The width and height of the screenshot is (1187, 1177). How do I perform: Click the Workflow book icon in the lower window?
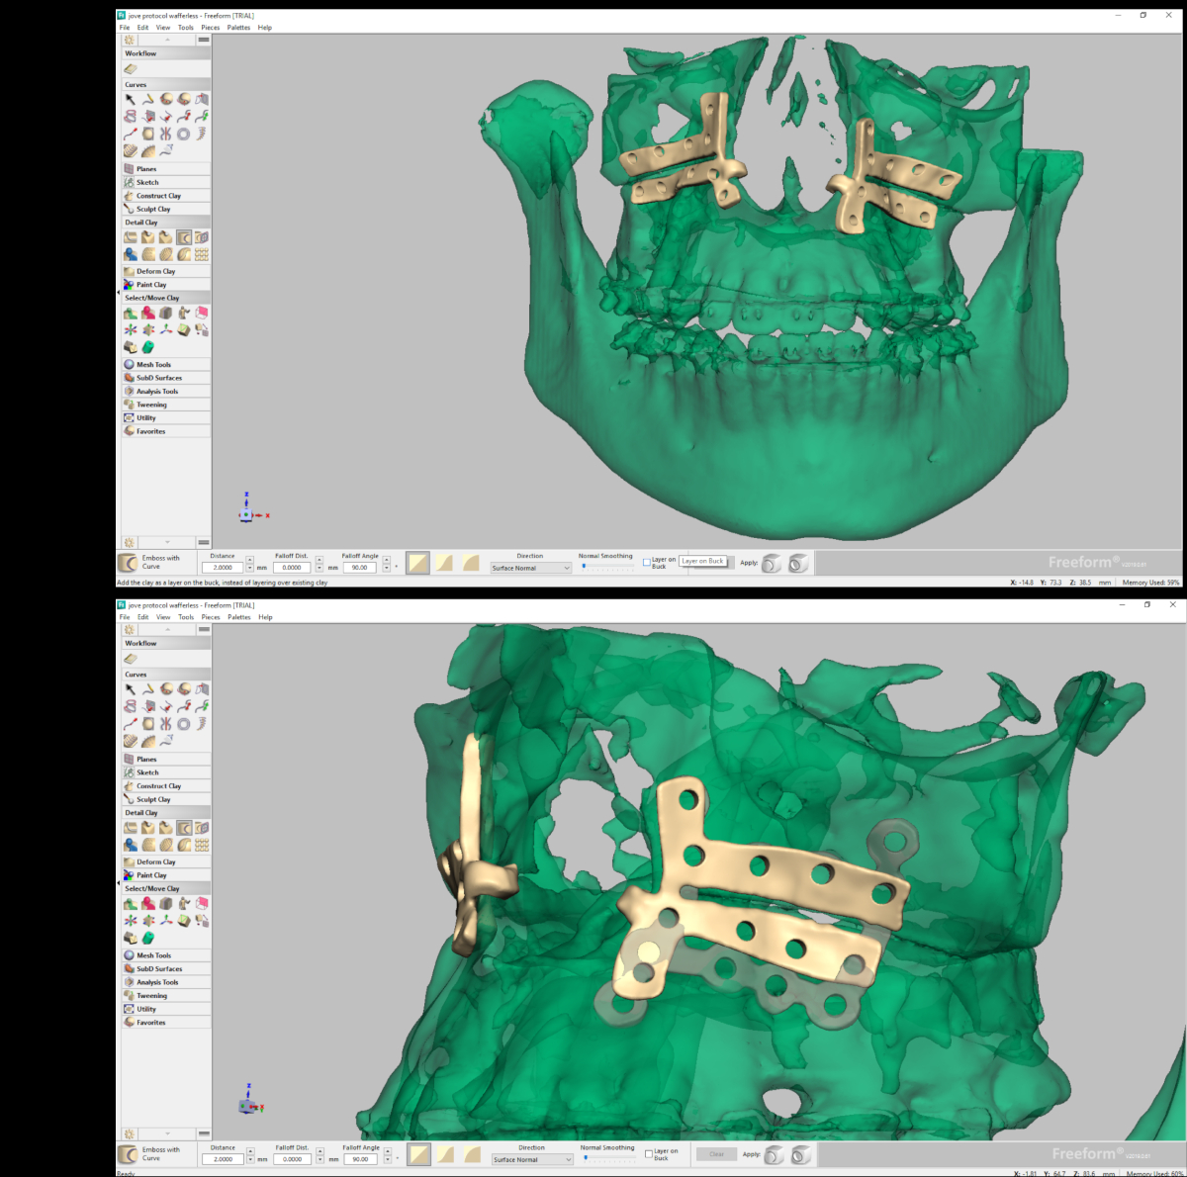[x=131, y=659]
